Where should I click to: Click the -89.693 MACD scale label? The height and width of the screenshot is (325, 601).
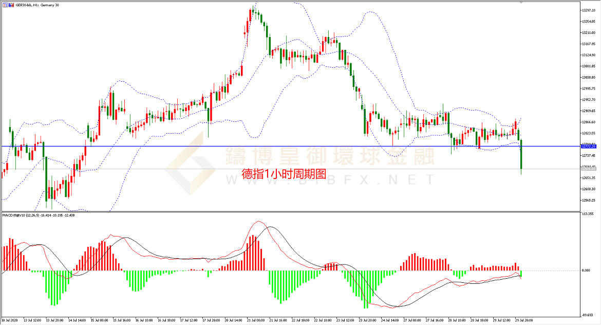pos(588,316)
